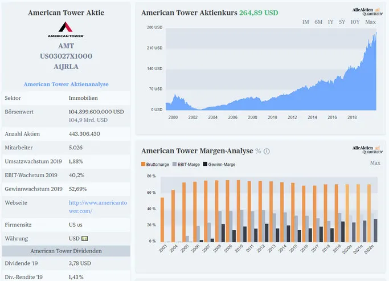Click the 2019 Bruttomarge orange bar
Viewport: 389px width, 281px height.
tap(337, 213)
